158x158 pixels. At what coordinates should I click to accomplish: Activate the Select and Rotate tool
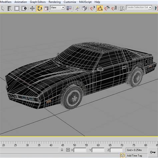tap(39, 9)
